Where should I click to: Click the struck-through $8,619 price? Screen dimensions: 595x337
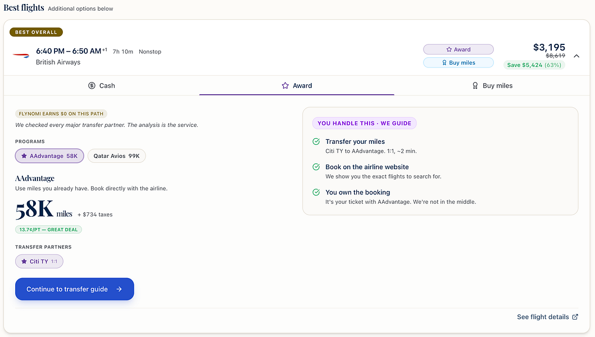(555, 56)
